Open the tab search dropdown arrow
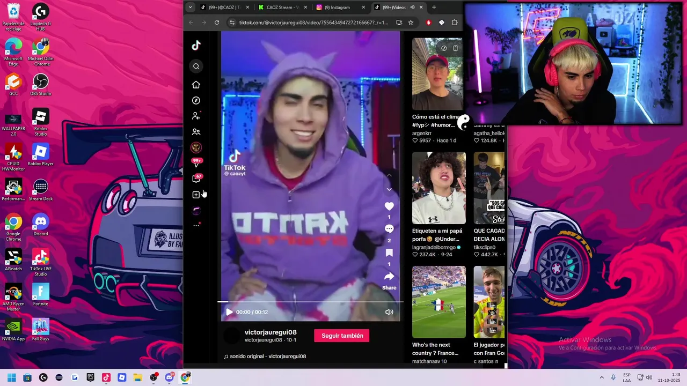687x386 pixels. coord(190,8)
